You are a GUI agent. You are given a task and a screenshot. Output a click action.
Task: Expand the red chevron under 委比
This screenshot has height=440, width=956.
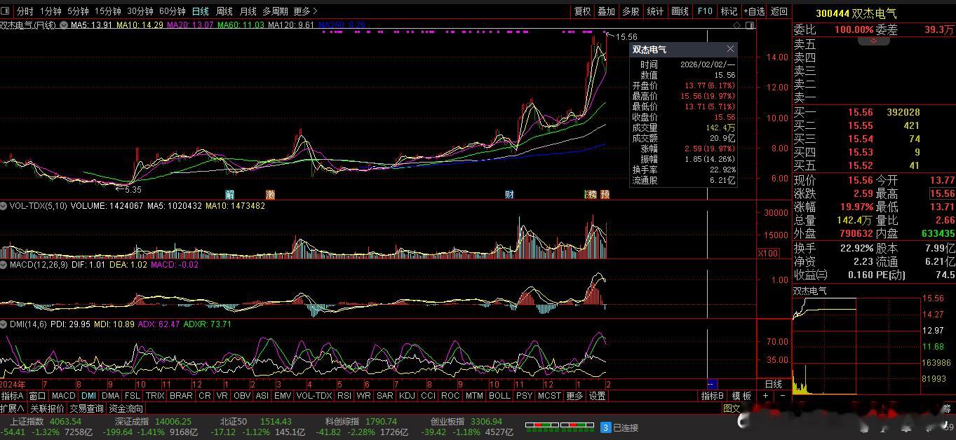[x=873, y=41]
